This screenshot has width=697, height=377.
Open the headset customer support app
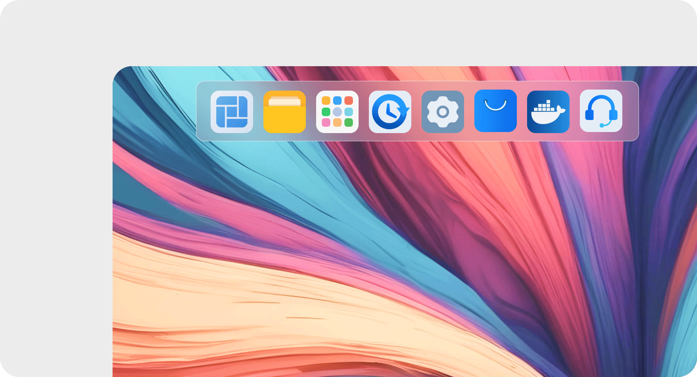601,111
